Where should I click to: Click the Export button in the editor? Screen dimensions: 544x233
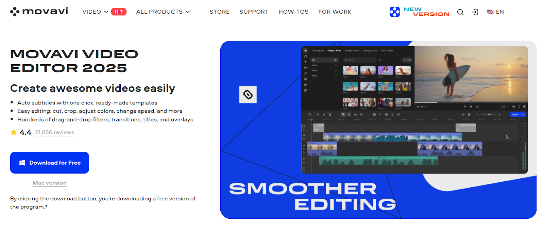515,115
